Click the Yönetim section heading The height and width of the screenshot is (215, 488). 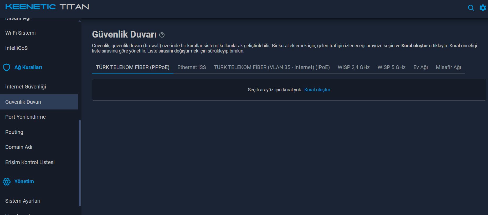(x=24, y=182)
